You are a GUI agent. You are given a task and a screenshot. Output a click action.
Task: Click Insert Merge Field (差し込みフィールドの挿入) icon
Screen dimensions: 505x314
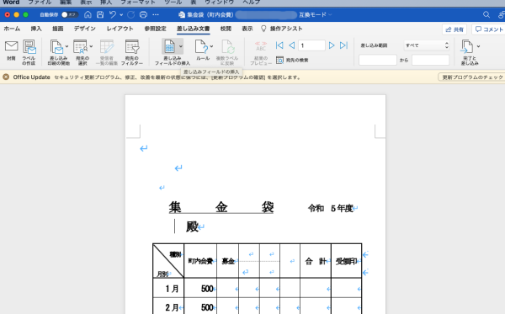click(169, 46)
